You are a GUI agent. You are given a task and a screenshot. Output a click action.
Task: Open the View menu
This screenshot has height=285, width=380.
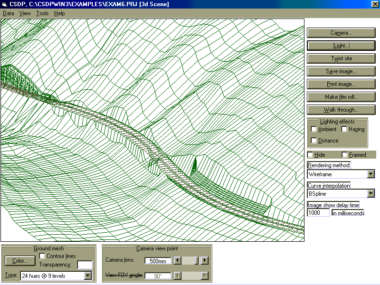[x=25, y=13]
